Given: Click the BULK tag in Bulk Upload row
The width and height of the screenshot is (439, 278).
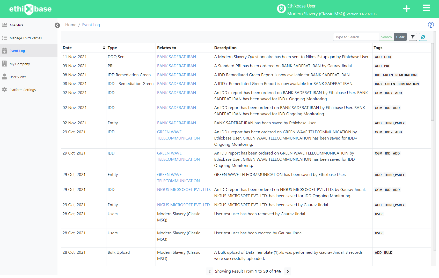Looking at the screenshot, I should click(388, 253).
